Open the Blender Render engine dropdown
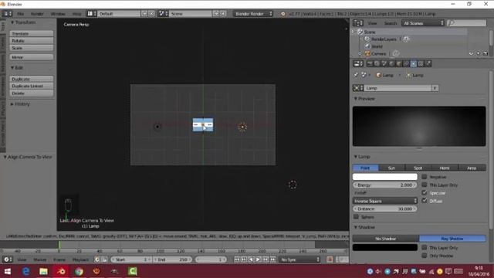The image size is (494, 278). point(253,14)
